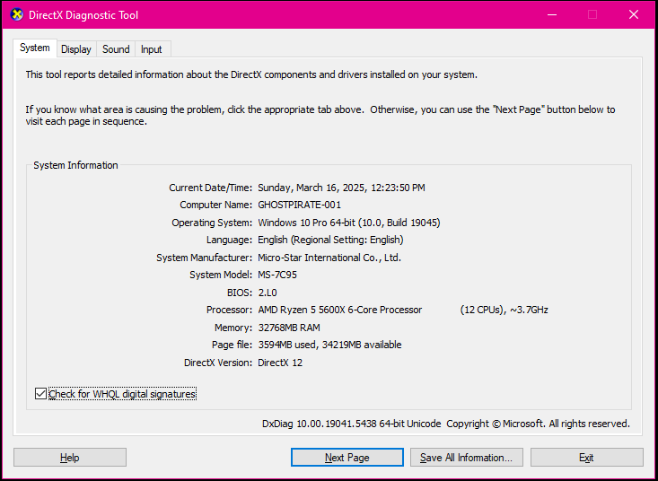Viewport: 658px width, 481px height.
Task: Click the (12 CPUs), ~3.7GHz text
Action: click(504, 310)
